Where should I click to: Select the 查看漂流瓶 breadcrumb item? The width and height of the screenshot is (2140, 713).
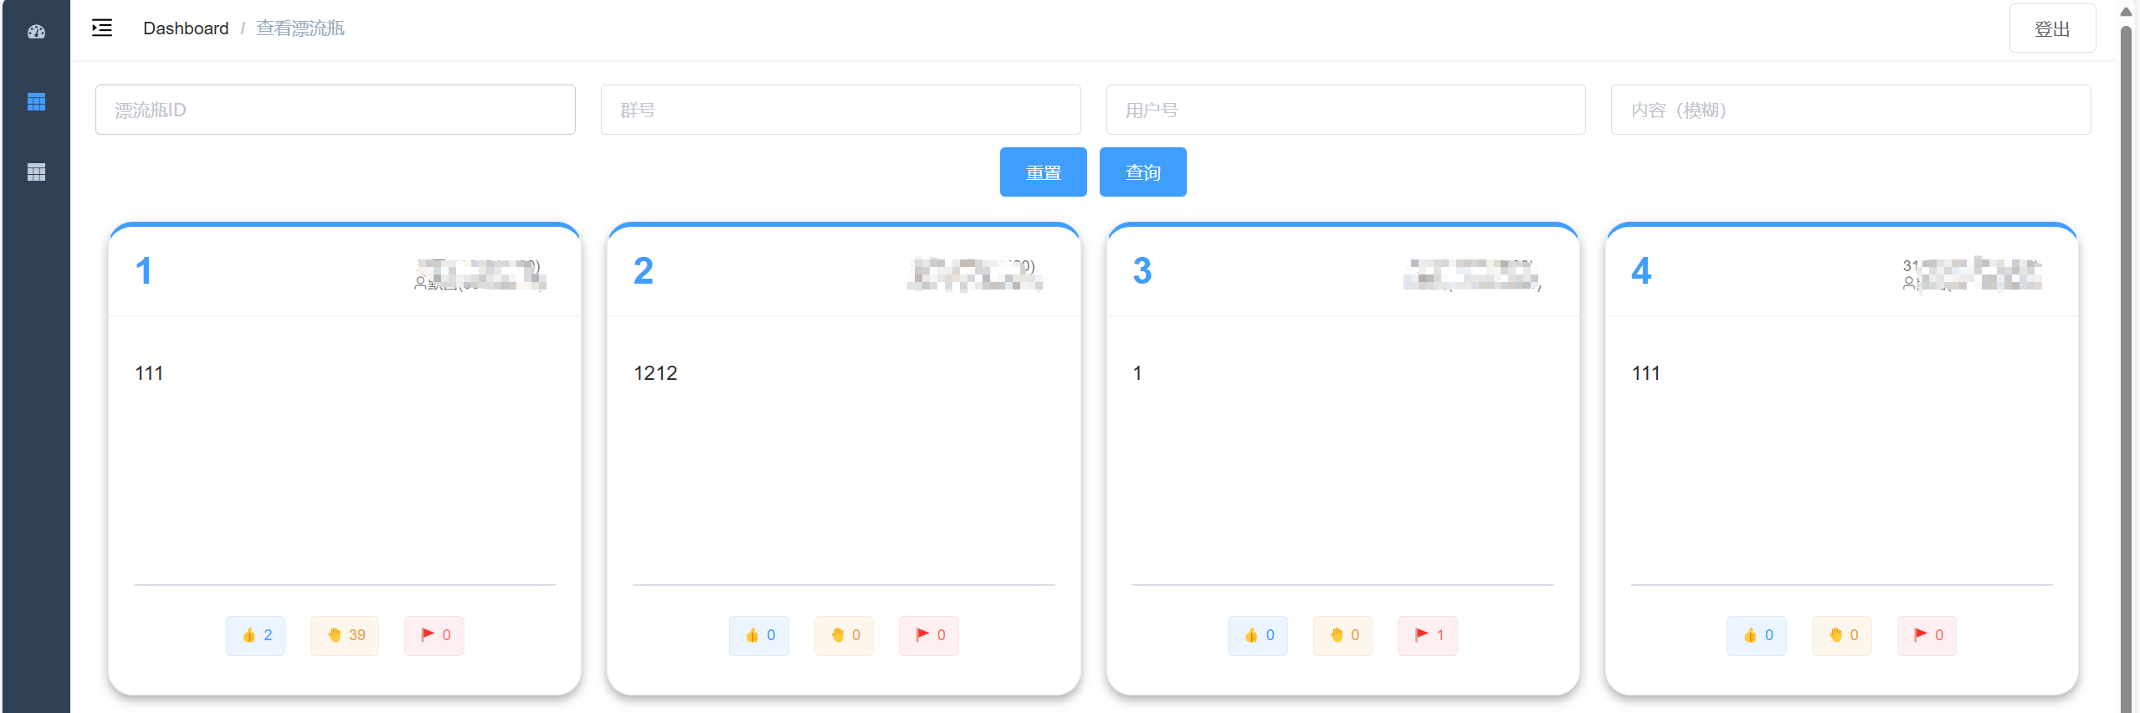point(300,28)
